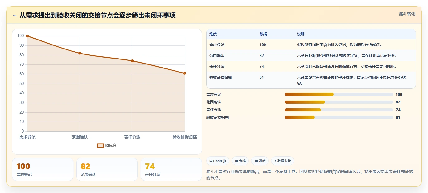Click the progress value 61 beside 验收证据归档
This screenshot has height=193, width=428.
click(398, 117)
